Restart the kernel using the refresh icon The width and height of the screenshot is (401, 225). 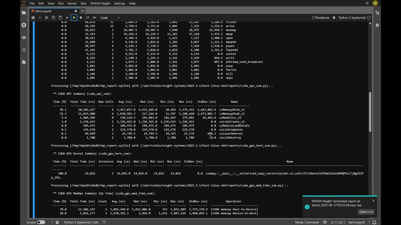pyautogui.click(x=88, y=18)
